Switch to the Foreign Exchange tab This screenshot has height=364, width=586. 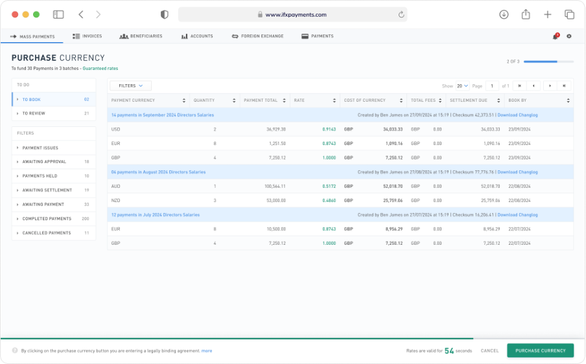[257, 36]
